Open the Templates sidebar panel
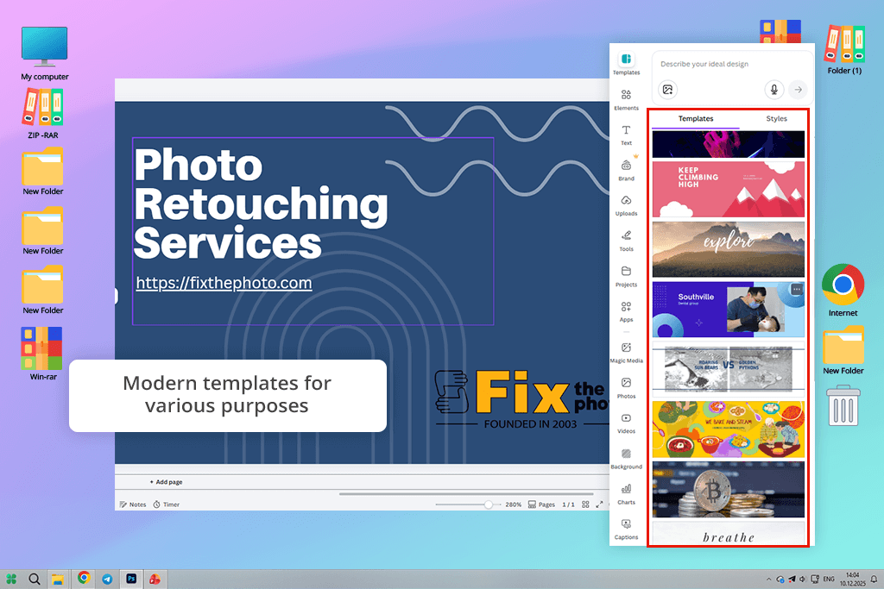The width and height of the screenshot is (884, 589). click(626, 64)
